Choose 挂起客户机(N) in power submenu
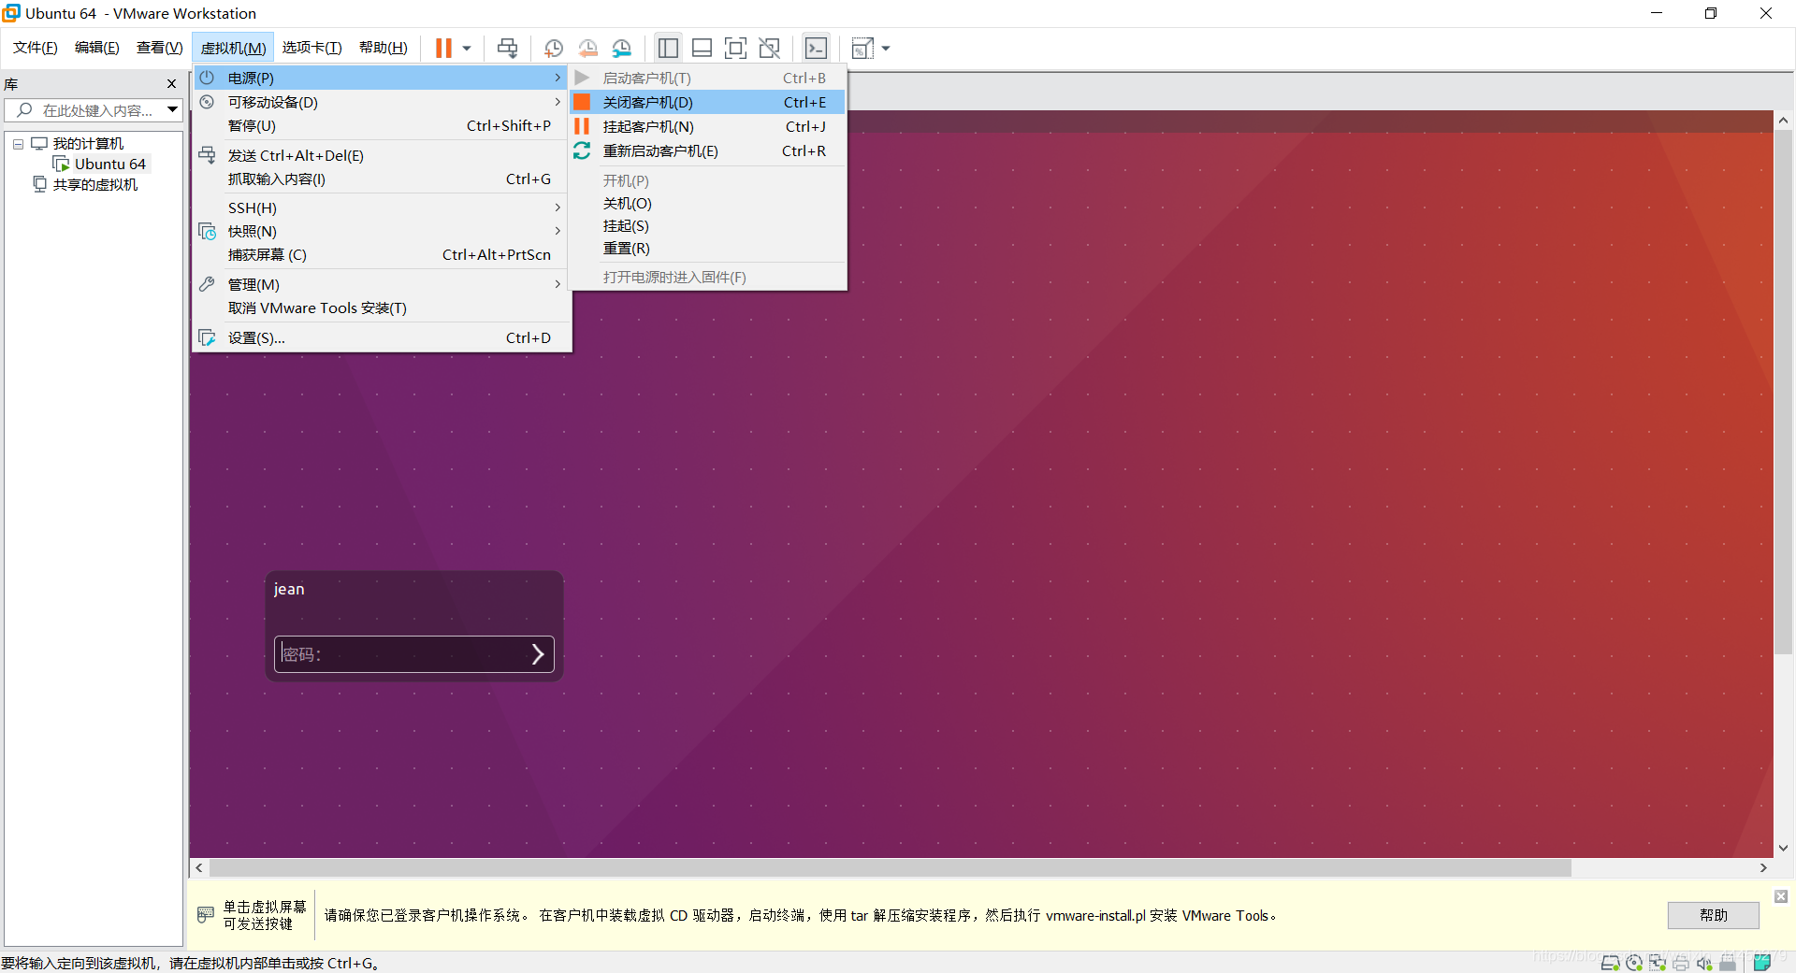Image resolution: width=1796 pixels, height=973 pixels. tap(708, 126)
